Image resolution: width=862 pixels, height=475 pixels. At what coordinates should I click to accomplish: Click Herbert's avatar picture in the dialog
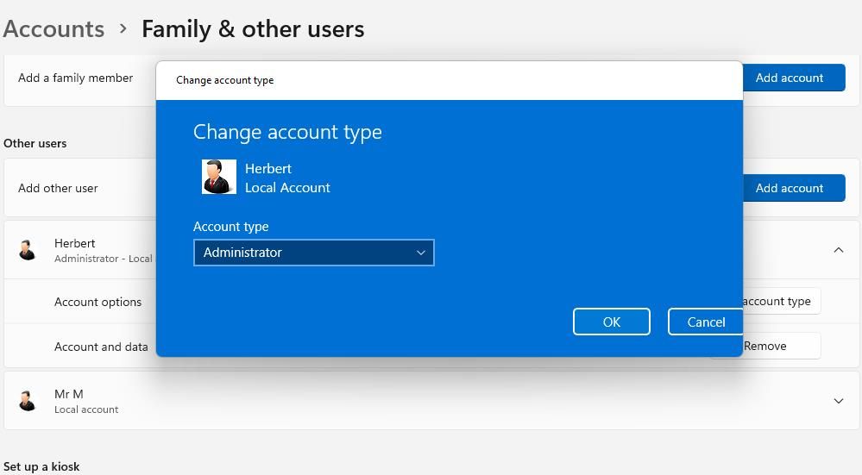click(218, 177)
